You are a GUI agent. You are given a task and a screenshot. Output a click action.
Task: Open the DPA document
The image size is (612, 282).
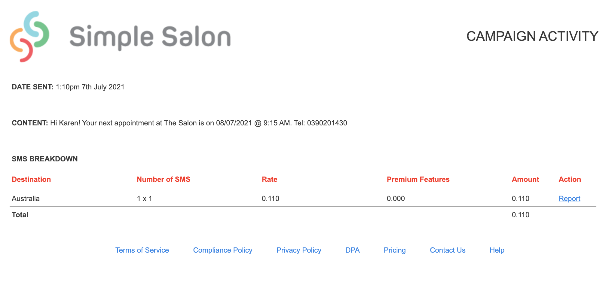point(352,250)
